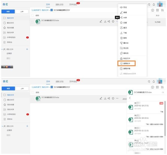Select 移动到 (move to) menu entry

pos(124,48)
